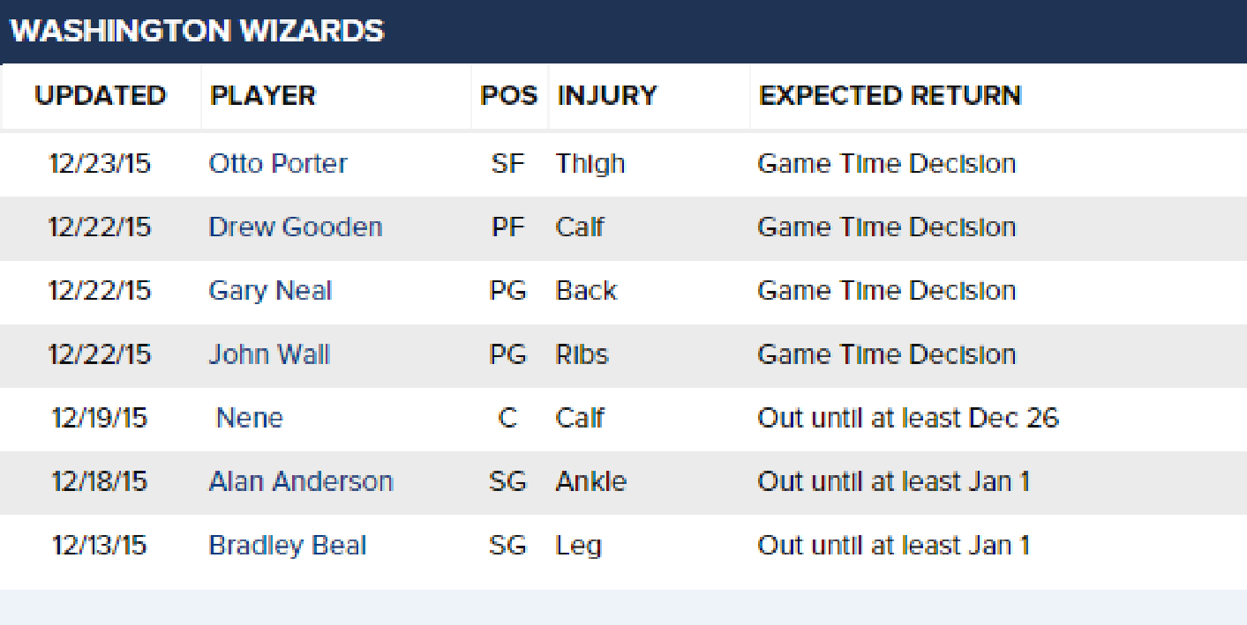This screenshot has height=625, width=1247.
Task: Select John Wall's Ribs injury cell
Action: click(582, 354)
